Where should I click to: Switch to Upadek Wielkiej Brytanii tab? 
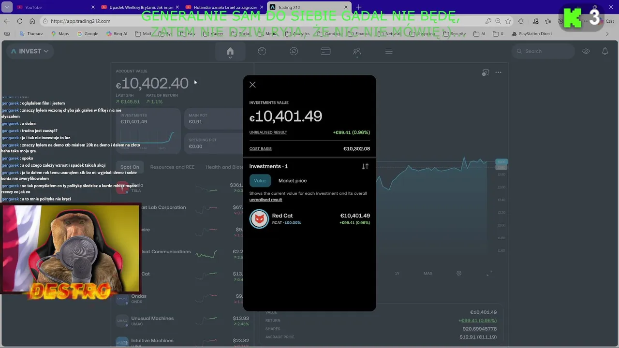140,7
